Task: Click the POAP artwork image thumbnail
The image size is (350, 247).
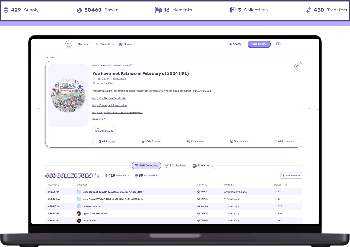Action: click(68, 95)
